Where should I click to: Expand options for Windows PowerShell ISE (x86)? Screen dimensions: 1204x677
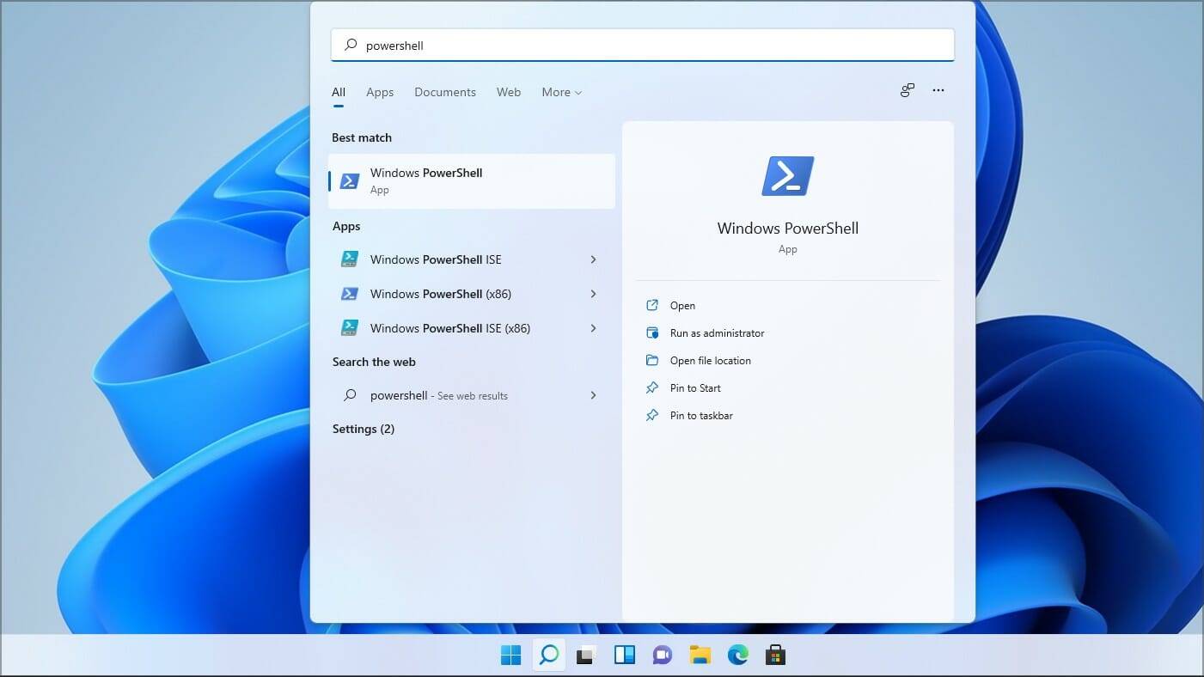(593, 328)
